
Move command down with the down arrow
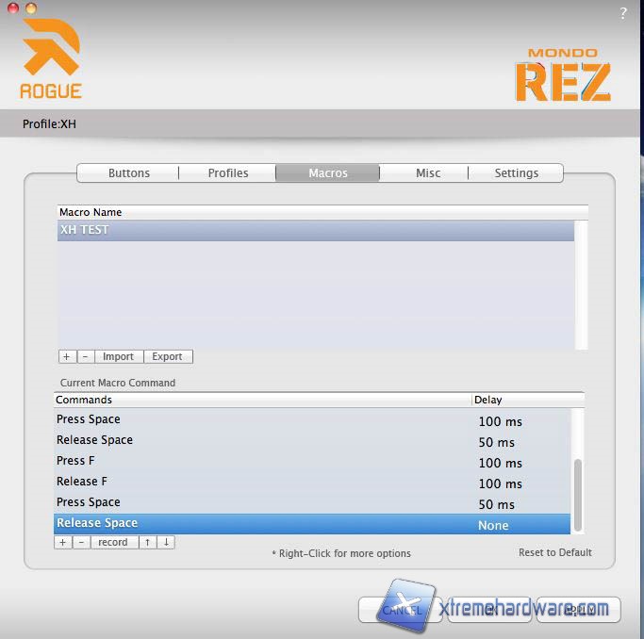[165, 542]
